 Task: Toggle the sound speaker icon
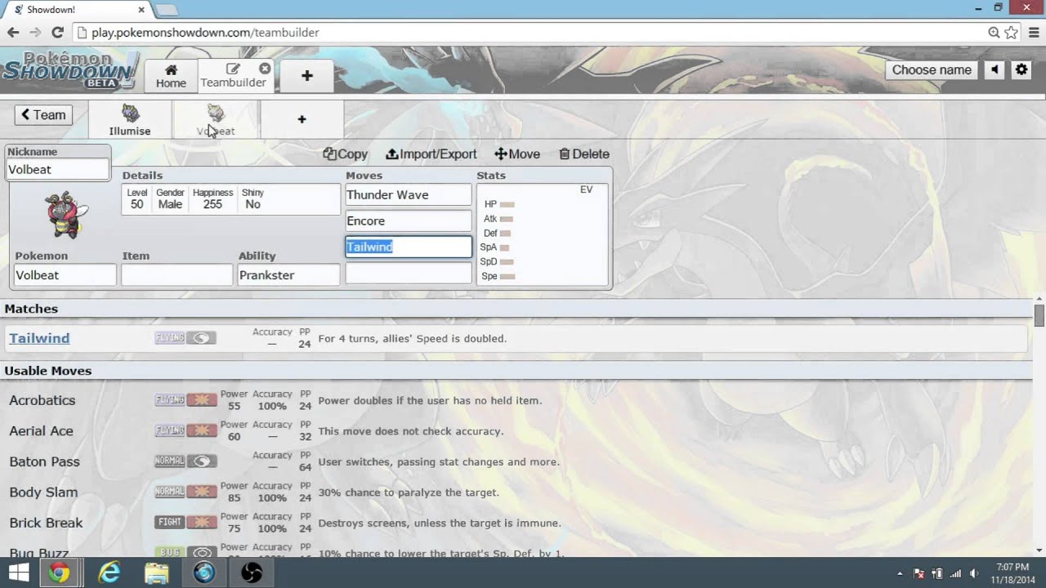pyautogui.click(x=995, y=69)
